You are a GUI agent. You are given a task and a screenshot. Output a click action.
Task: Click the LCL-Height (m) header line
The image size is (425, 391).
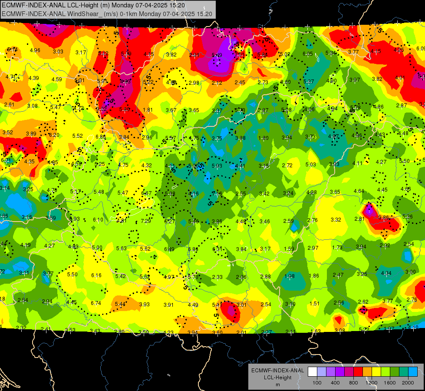click(x=93, y=5)
